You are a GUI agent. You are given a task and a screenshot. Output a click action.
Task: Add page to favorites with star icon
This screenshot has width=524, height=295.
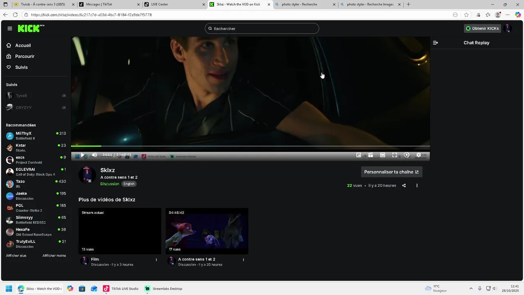[466, 15]
